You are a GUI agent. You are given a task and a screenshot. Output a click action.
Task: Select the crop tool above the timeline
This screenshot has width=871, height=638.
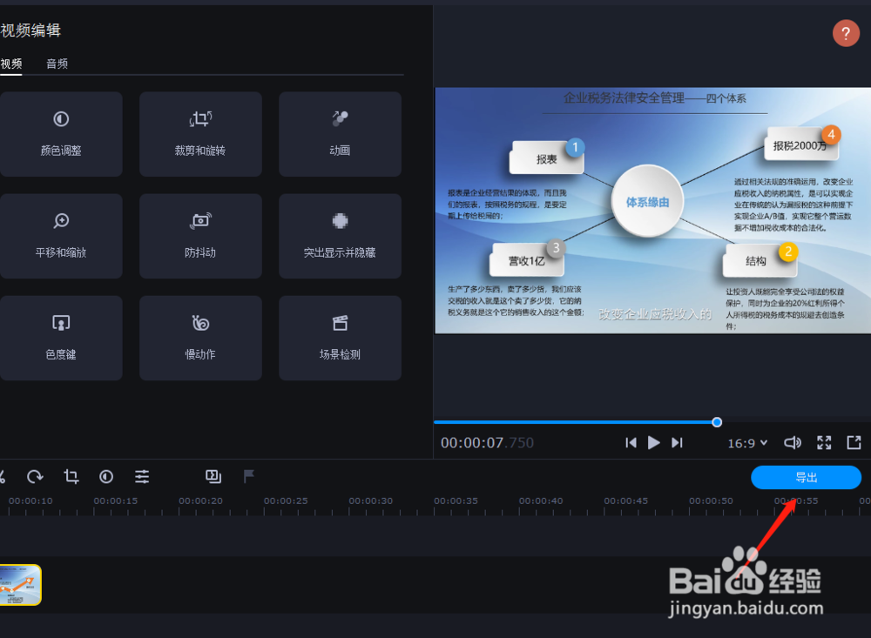(71, 476)
